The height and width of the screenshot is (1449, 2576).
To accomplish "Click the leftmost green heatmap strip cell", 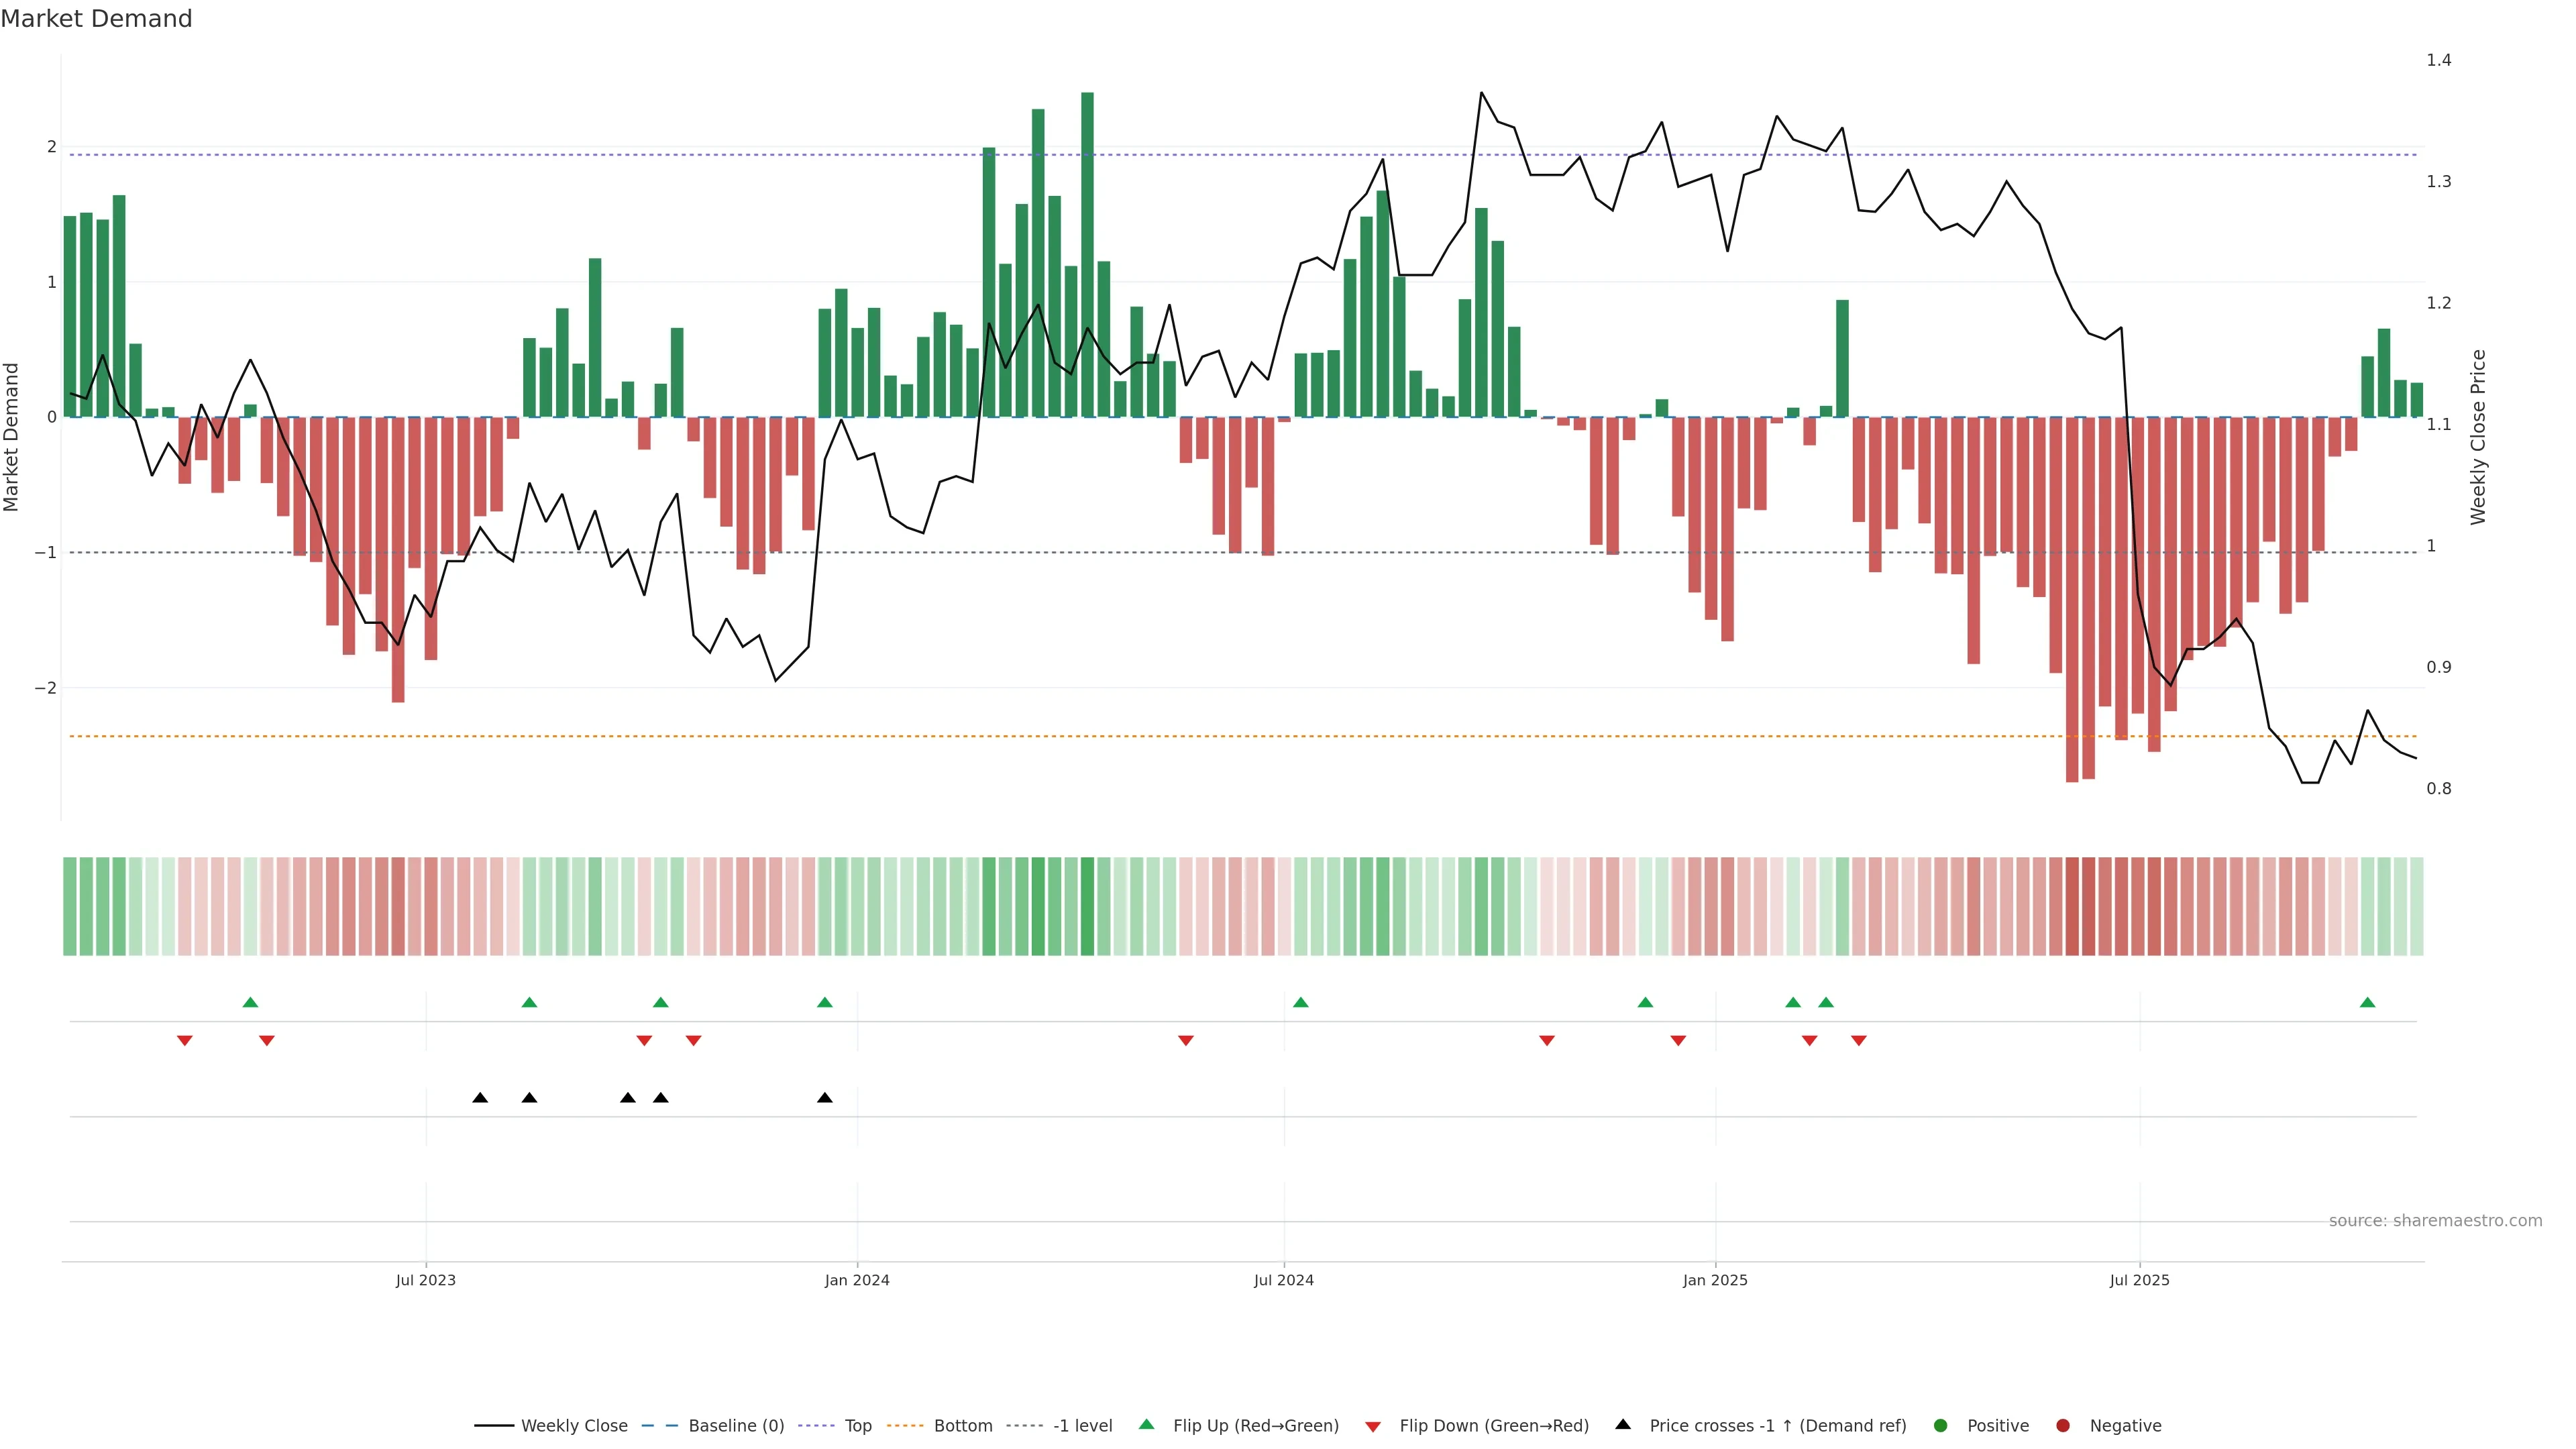I will point(70,906).
